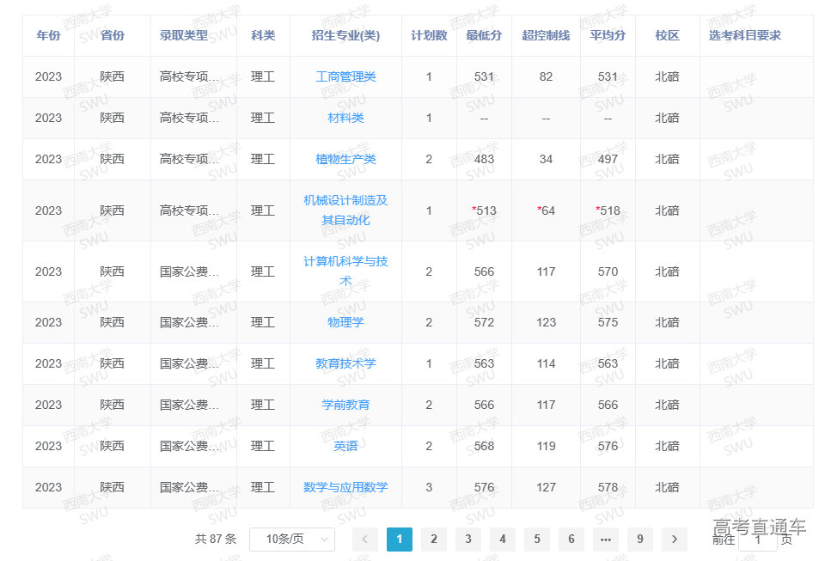Open the 植物生产类 major link
The height and width of the screenshot is (561, 831).
click(x=345, y=159)
